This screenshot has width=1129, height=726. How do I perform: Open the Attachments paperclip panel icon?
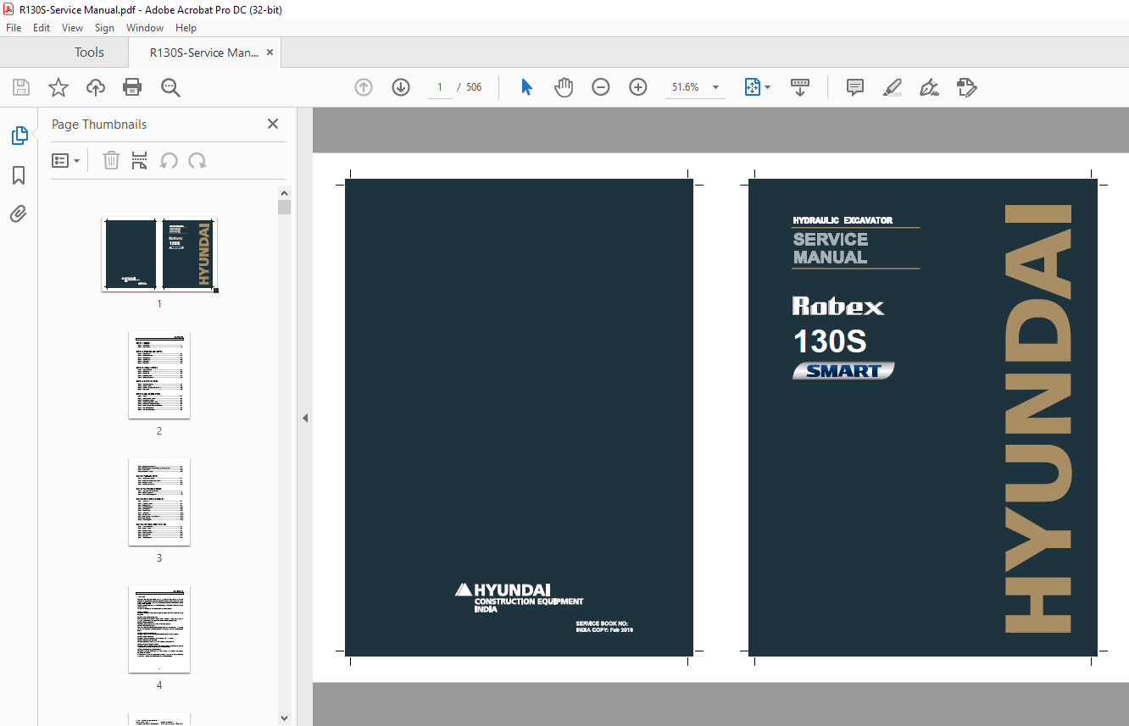pyautogui.click(x=19, y=213)
